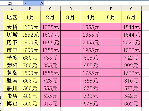Click the 1544元 cell

point(131,27)
